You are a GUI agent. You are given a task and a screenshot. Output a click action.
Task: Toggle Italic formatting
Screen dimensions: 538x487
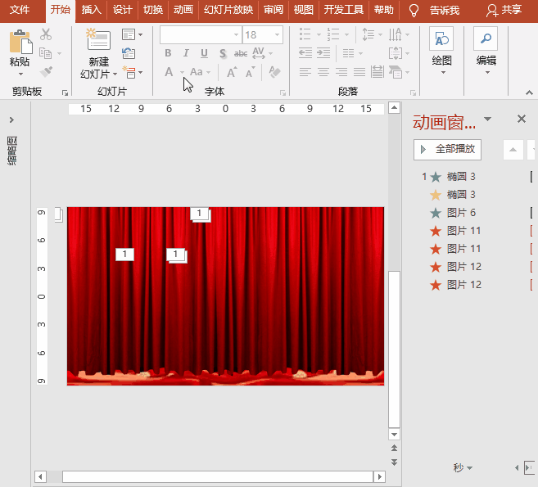[x=186, y=53]
